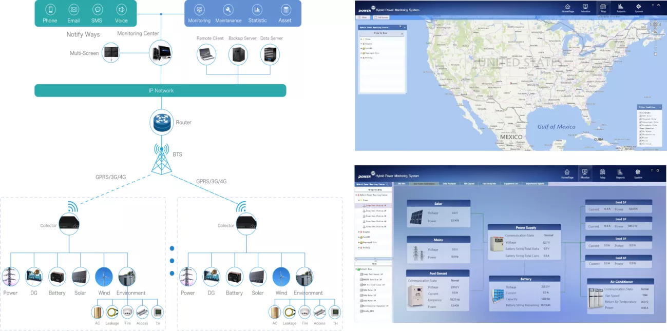This screenshot has width=667, height=331.
Task: Uncheck the General Site filter checkbox
Action: 640,119
